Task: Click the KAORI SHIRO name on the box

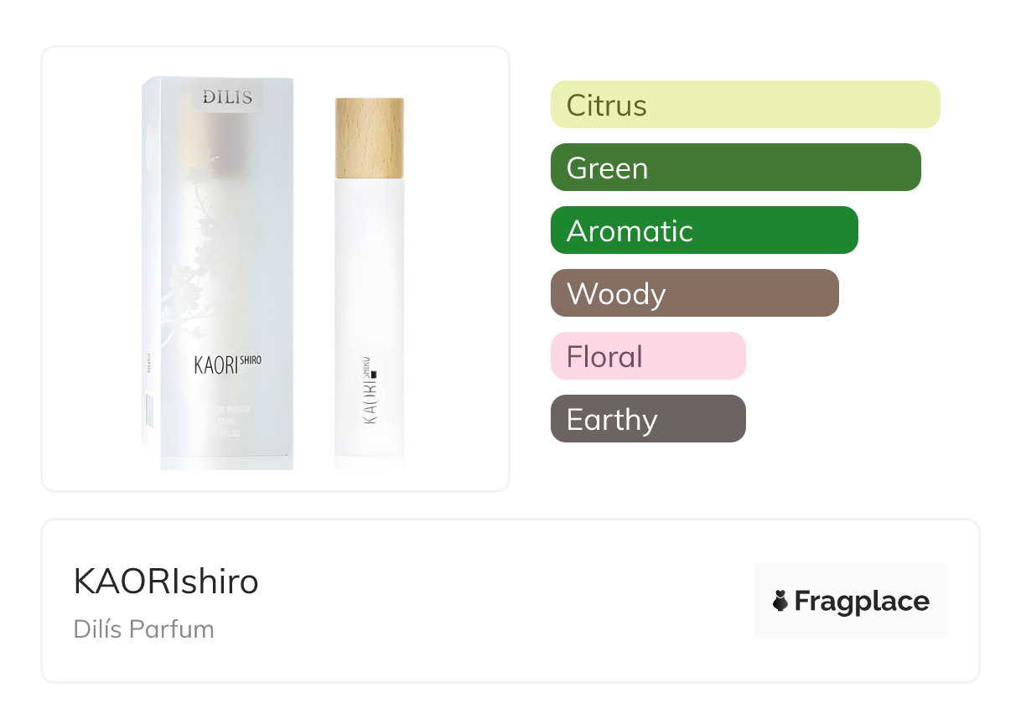Action: click(x=227, y=365)
